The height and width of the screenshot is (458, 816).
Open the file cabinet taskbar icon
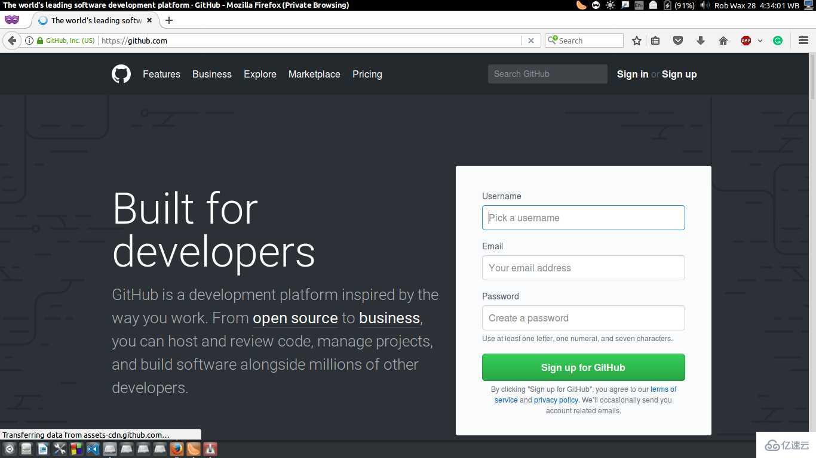tap(26, 449)
